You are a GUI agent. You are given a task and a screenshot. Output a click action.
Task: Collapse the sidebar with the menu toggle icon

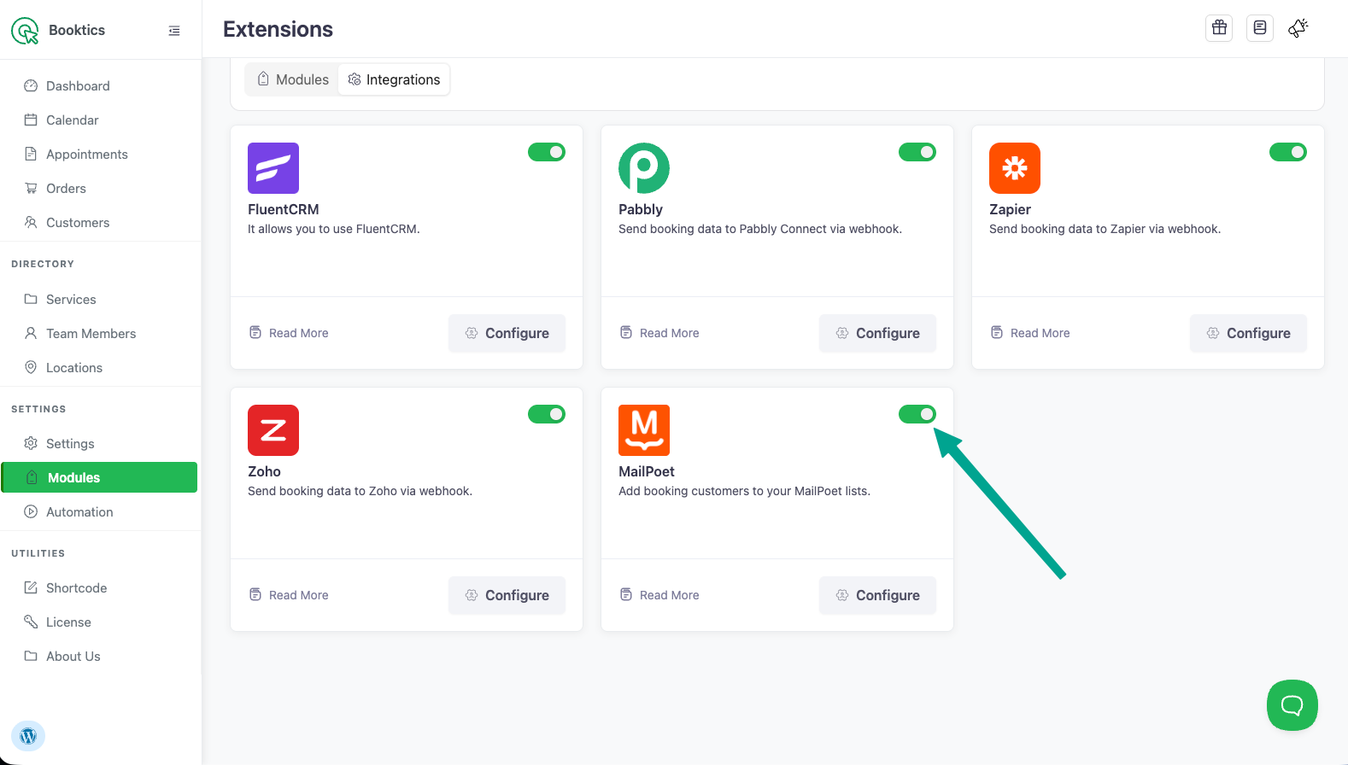(174, 31)
